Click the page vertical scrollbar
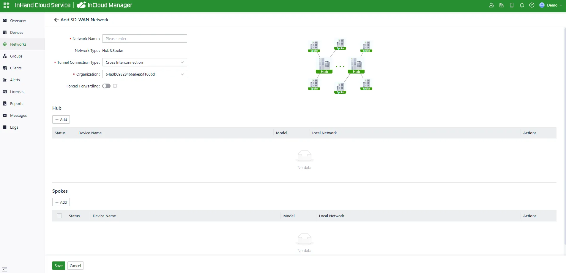Screen dimensions: 566x273 (x=565, y=136)
